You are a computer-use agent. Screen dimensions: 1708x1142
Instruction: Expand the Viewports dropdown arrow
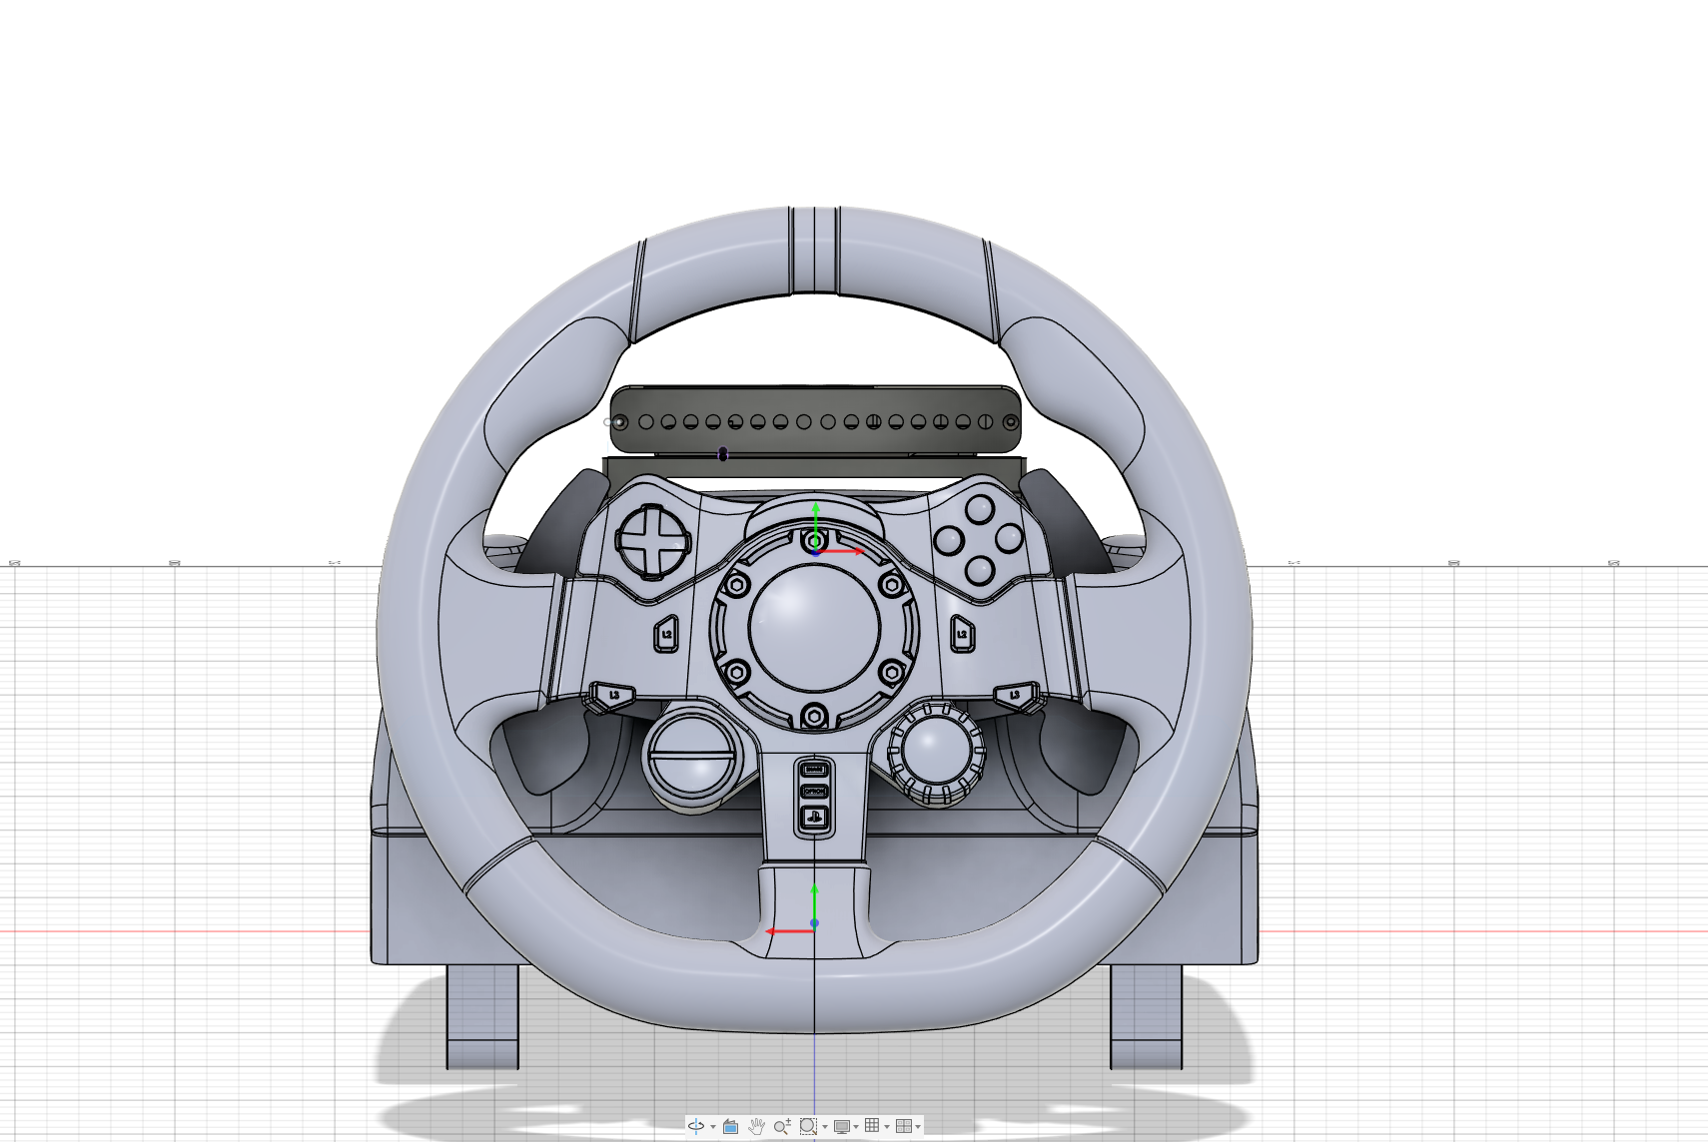(918, 1127)
